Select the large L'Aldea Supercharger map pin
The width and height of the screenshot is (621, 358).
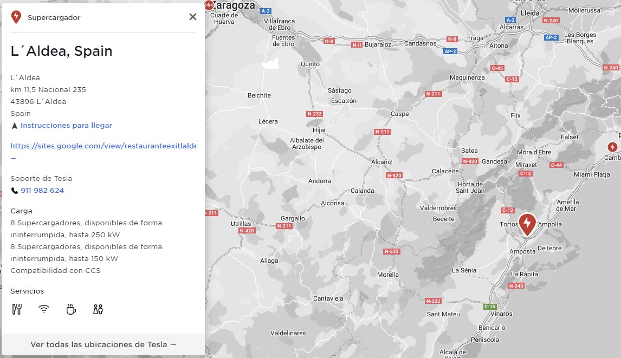(x=527, y=225)
